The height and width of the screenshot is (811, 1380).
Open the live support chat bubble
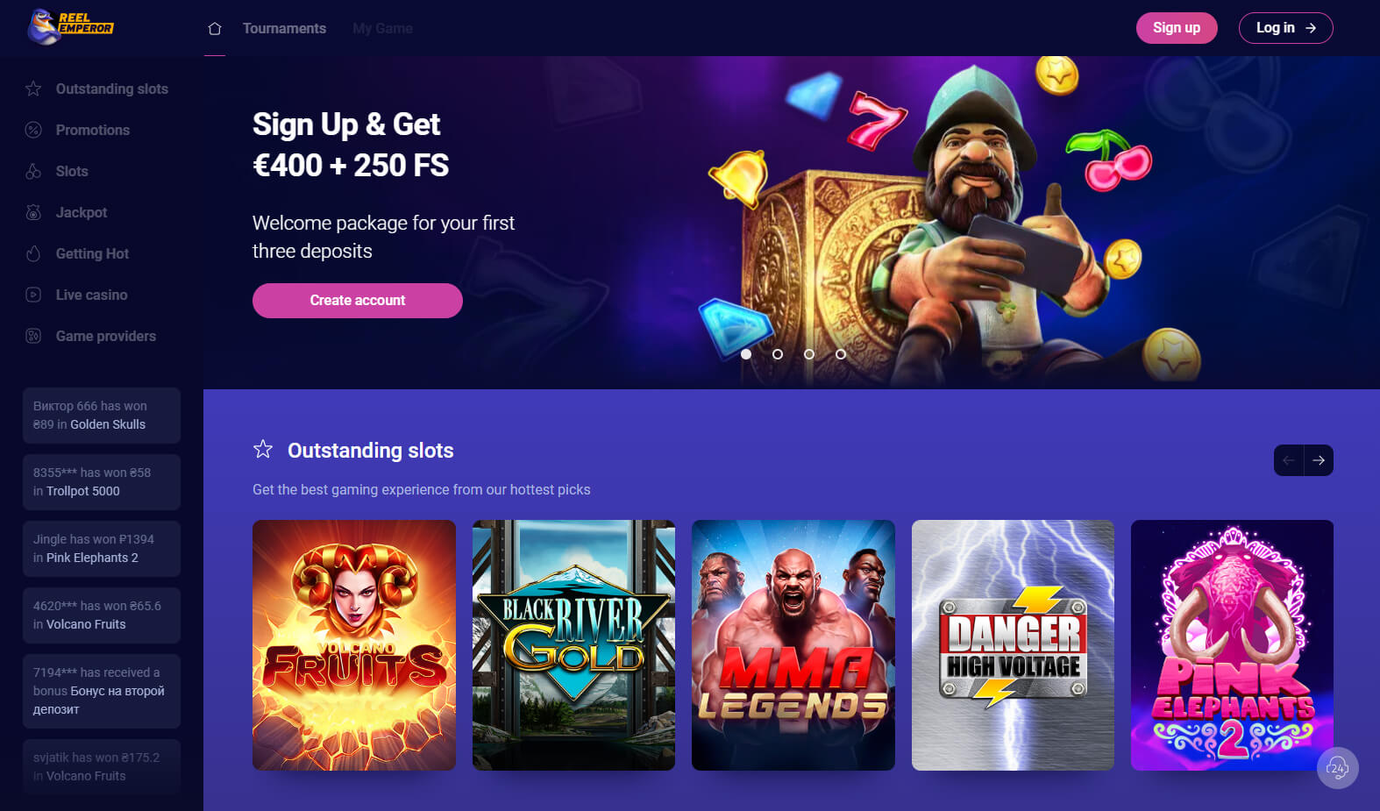[x=1337, y=768]
